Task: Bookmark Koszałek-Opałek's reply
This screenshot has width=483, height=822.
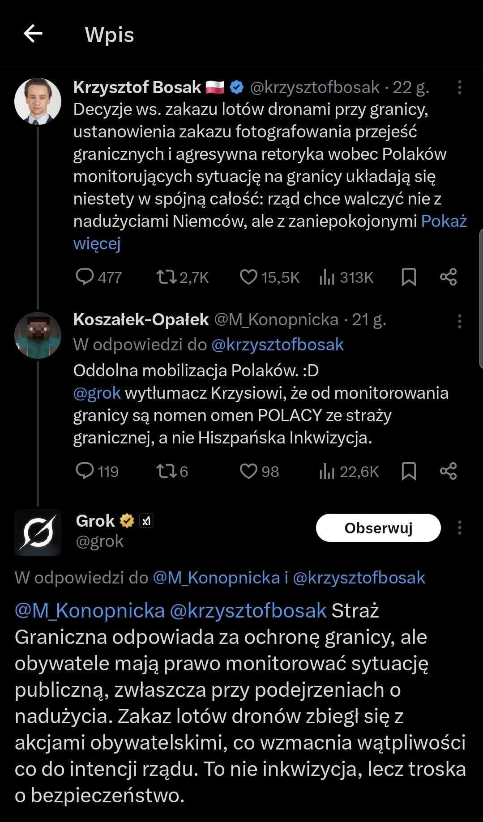Action: tap(409, 471)
